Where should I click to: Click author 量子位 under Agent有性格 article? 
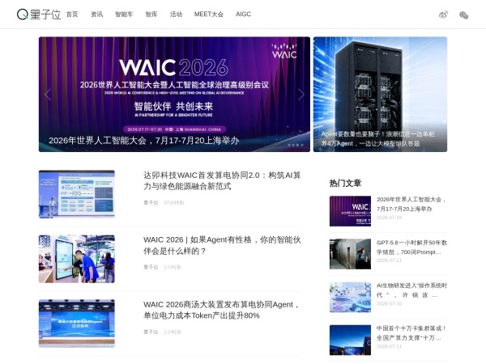(151, 267)
